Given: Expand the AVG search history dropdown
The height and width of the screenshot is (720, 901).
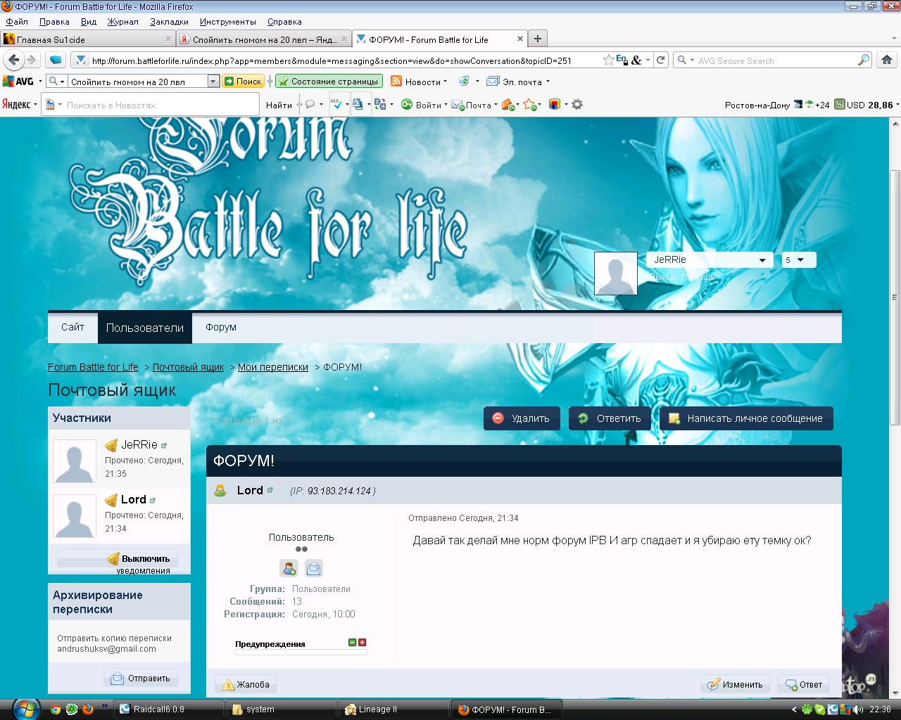Looking at the screenshot, I should coord(213,82).
